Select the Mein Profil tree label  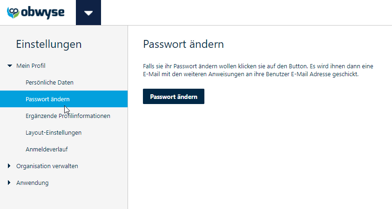pyautogui.click(x=31, y=66)
